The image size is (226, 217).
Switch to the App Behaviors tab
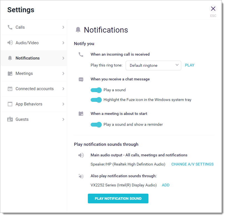coord(34,104)
